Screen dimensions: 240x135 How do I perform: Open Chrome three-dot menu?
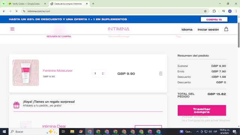[x=236, y=11]
